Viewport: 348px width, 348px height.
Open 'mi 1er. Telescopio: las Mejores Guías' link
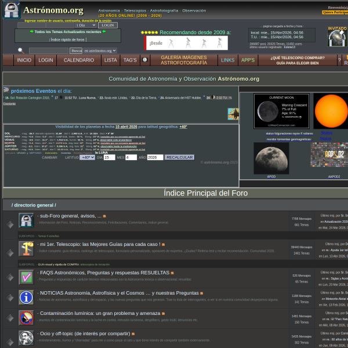(x=100, y=244)
